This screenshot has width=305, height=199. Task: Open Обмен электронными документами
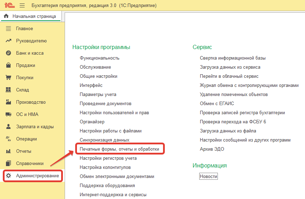[117, 177]
